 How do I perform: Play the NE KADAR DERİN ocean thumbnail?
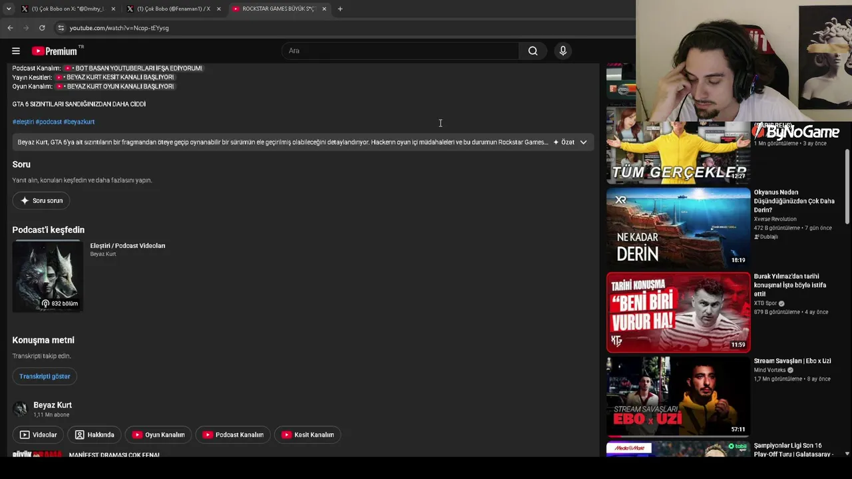[678, 228]
